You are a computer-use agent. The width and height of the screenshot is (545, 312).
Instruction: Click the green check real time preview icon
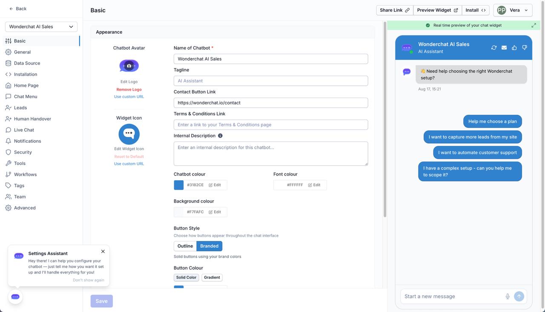[x=428, y=26]
